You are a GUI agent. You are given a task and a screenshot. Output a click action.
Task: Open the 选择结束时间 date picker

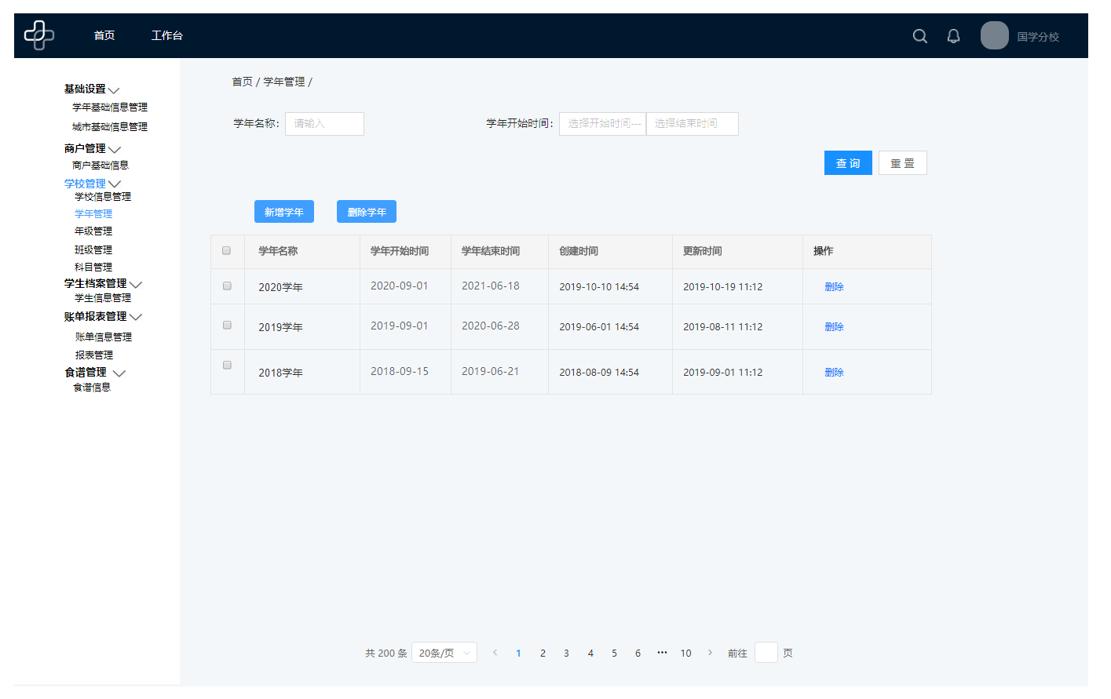coord(693,124)
